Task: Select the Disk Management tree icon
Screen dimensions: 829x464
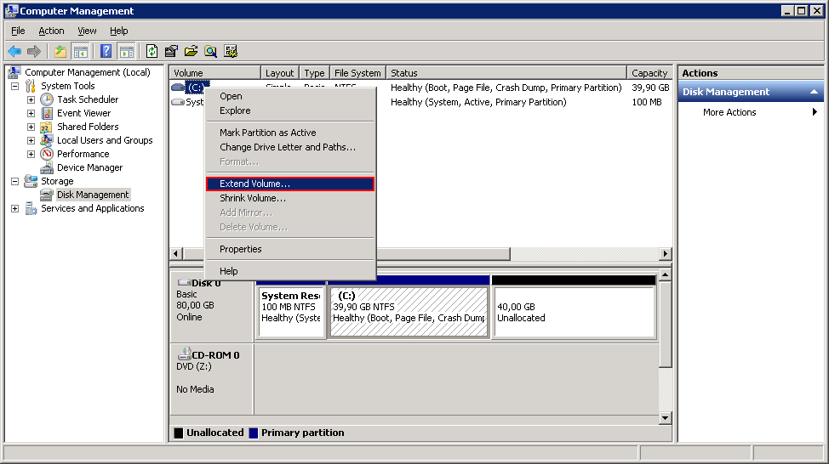Action: click(x=47, y=195)
